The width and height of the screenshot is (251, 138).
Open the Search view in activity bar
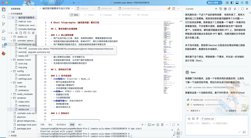(3, 17)
